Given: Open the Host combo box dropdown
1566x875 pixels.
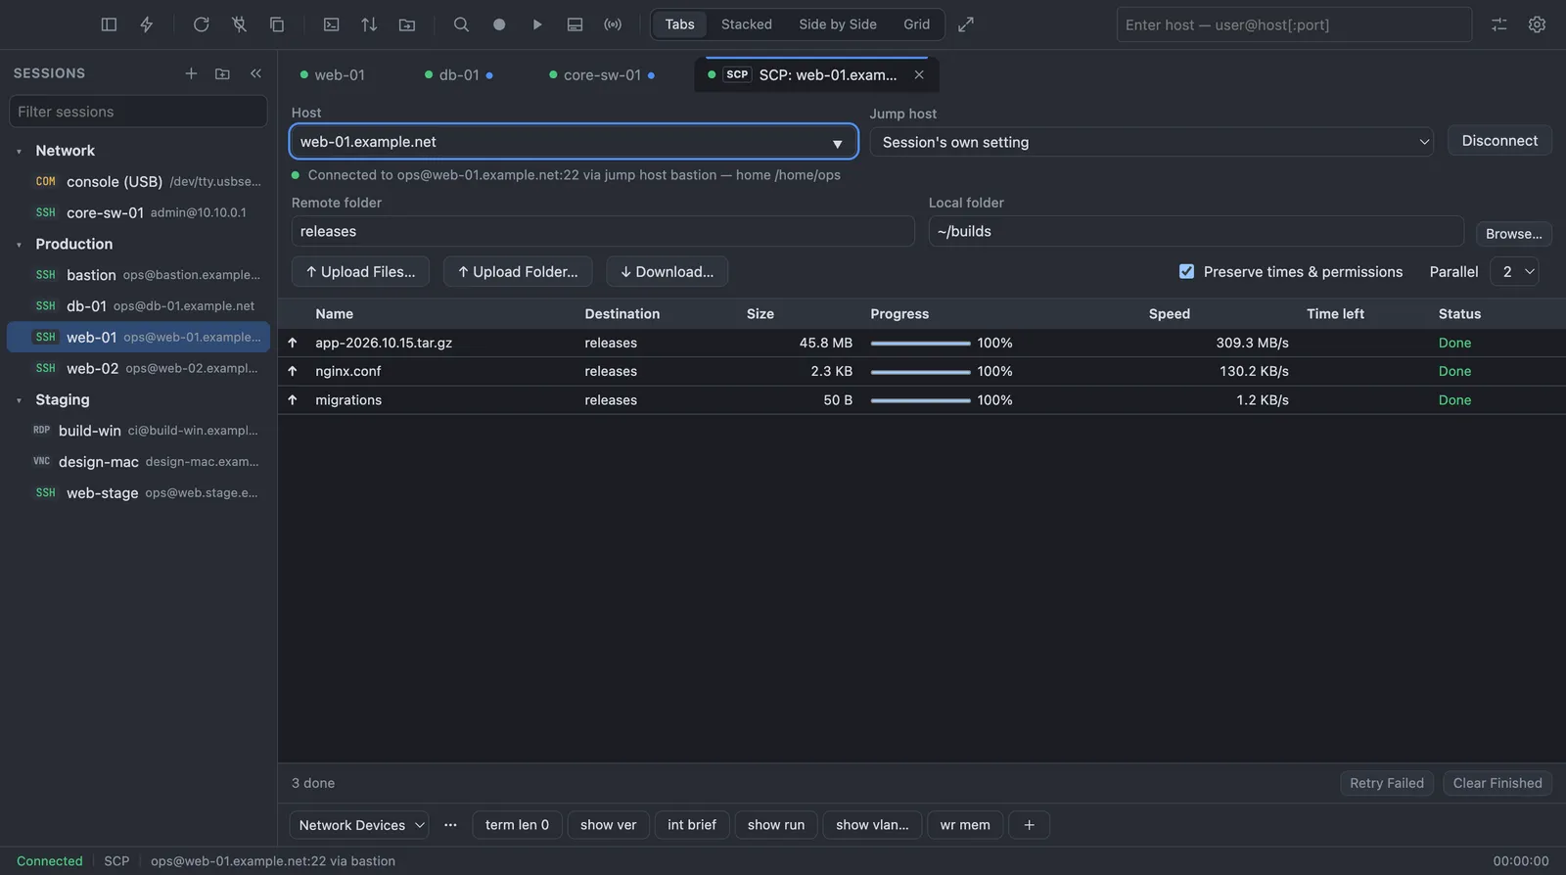Looking at the screenshot, I should [837, 143].
